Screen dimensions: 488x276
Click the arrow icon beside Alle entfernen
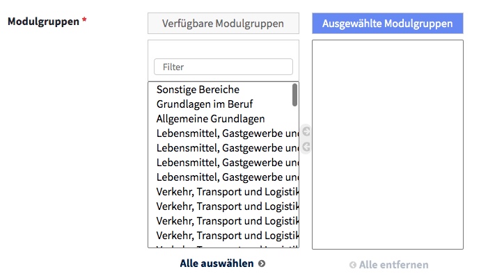(x=353, y=265)
